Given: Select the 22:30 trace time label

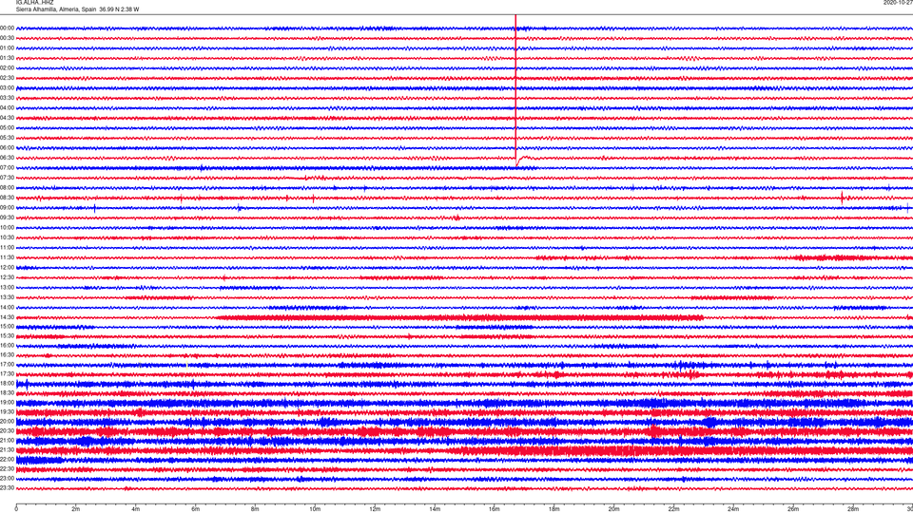Looking at the screenshot, I should coord(7,468).
